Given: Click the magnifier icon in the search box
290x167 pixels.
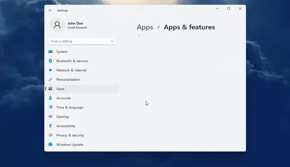Looking at the screenshot, I should [x=112, y=41].
